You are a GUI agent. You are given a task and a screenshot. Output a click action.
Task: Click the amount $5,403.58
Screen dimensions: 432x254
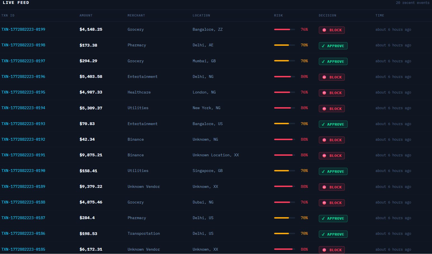pos(91,76)
